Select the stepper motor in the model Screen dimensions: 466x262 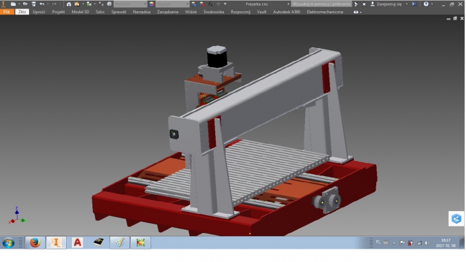[x=217, y=57]
